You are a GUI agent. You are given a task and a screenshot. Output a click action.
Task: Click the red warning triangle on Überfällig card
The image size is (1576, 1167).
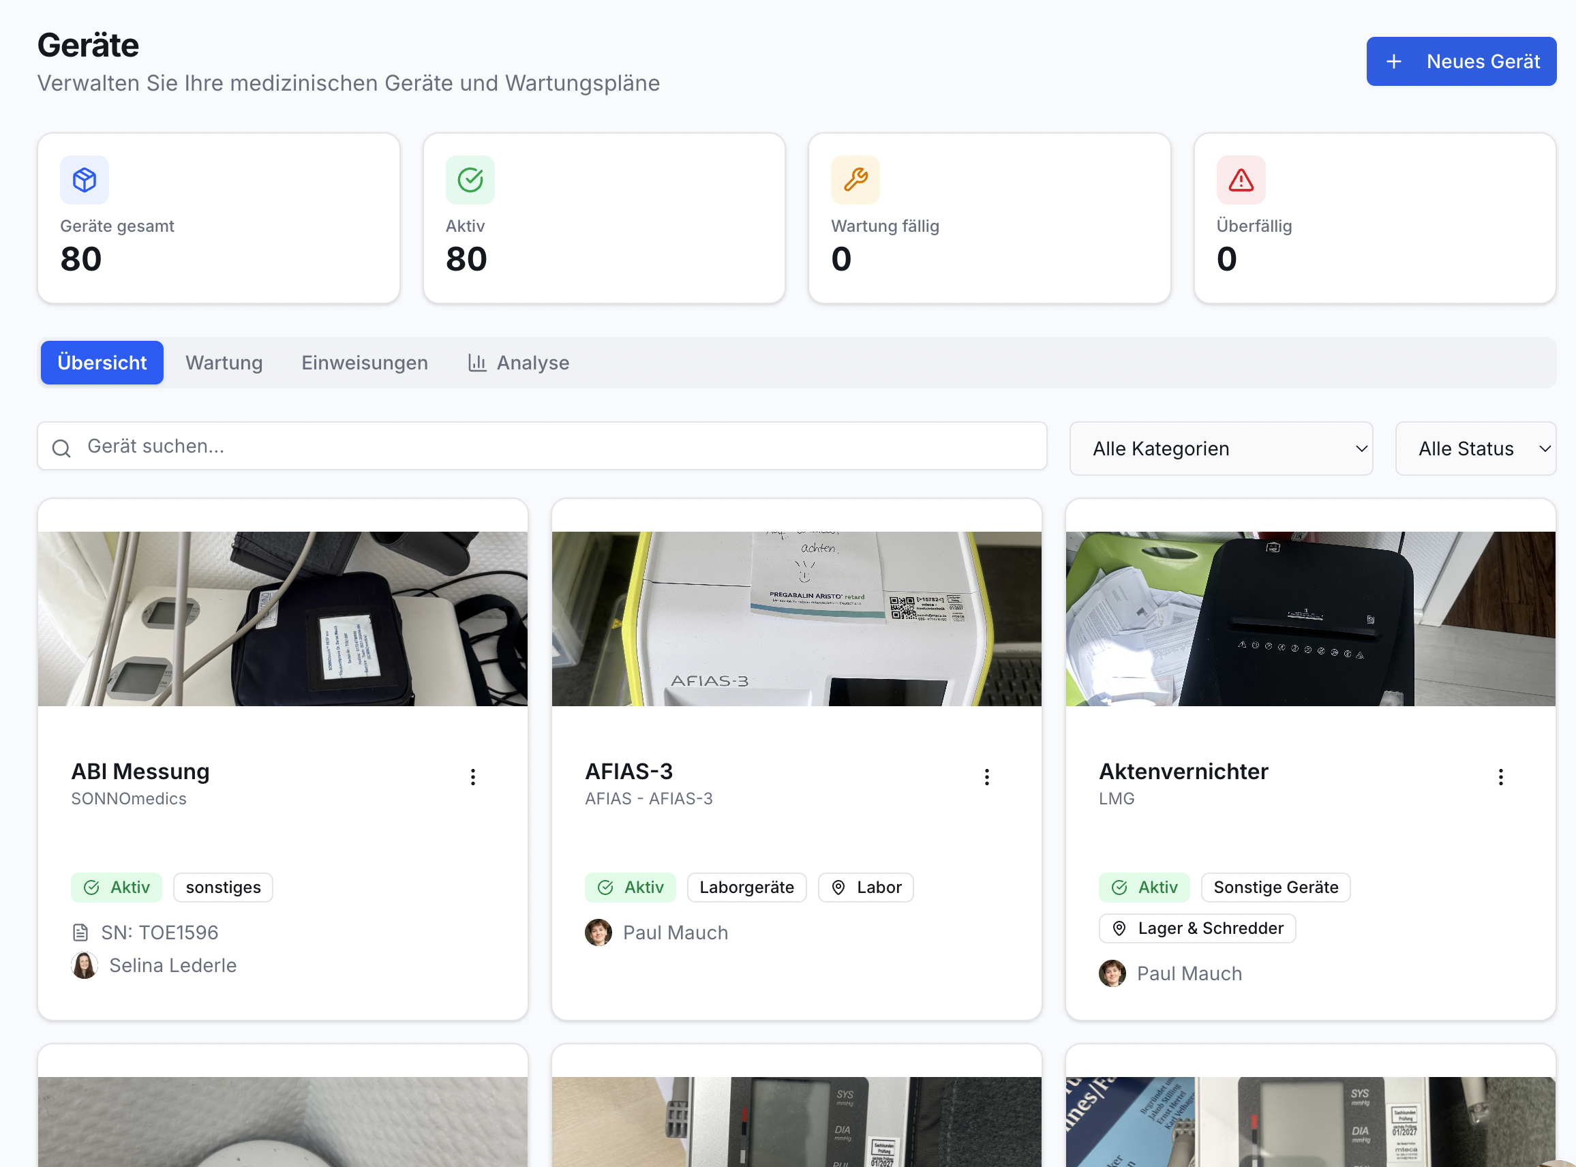(1241, 180)
